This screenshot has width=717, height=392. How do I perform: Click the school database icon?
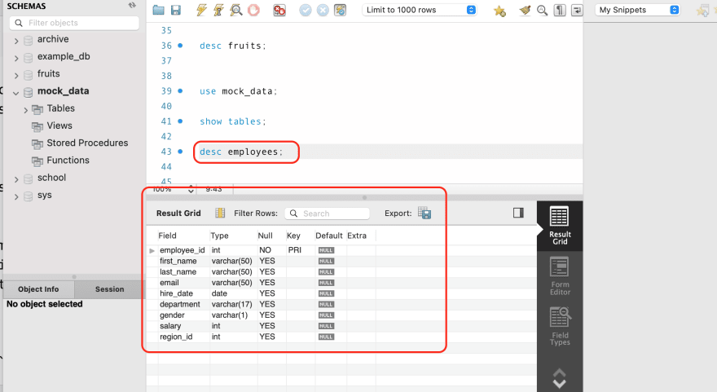tap(29, 178)
